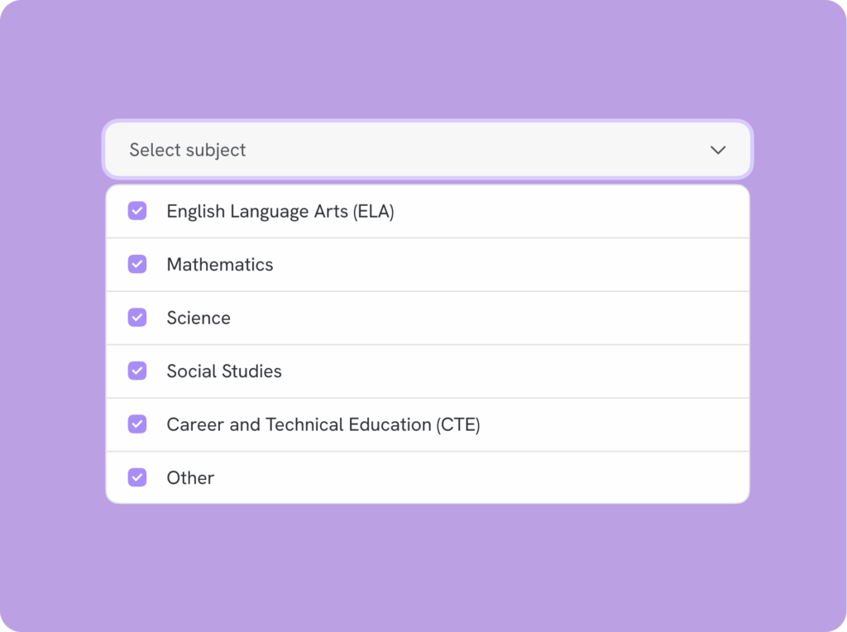Click the Select subject dropdown field

click(427, 150)
